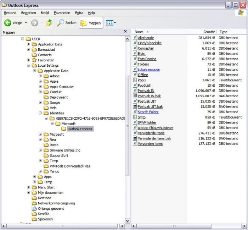
Task: Select the Netwerkprinteromgeving tree item
Action: pos(56,203)
